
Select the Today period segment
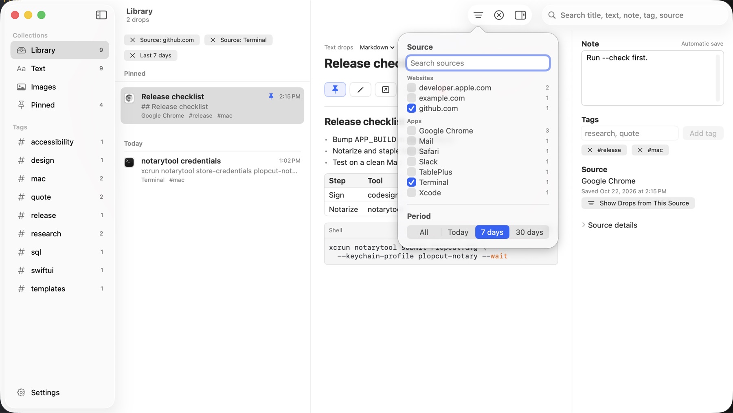458,232
